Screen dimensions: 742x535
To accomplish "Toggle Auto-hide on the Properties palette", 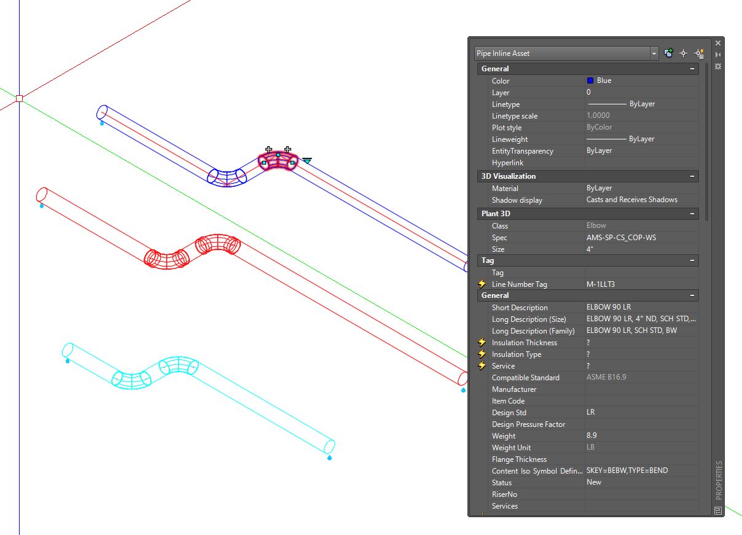I will point(718,54).
